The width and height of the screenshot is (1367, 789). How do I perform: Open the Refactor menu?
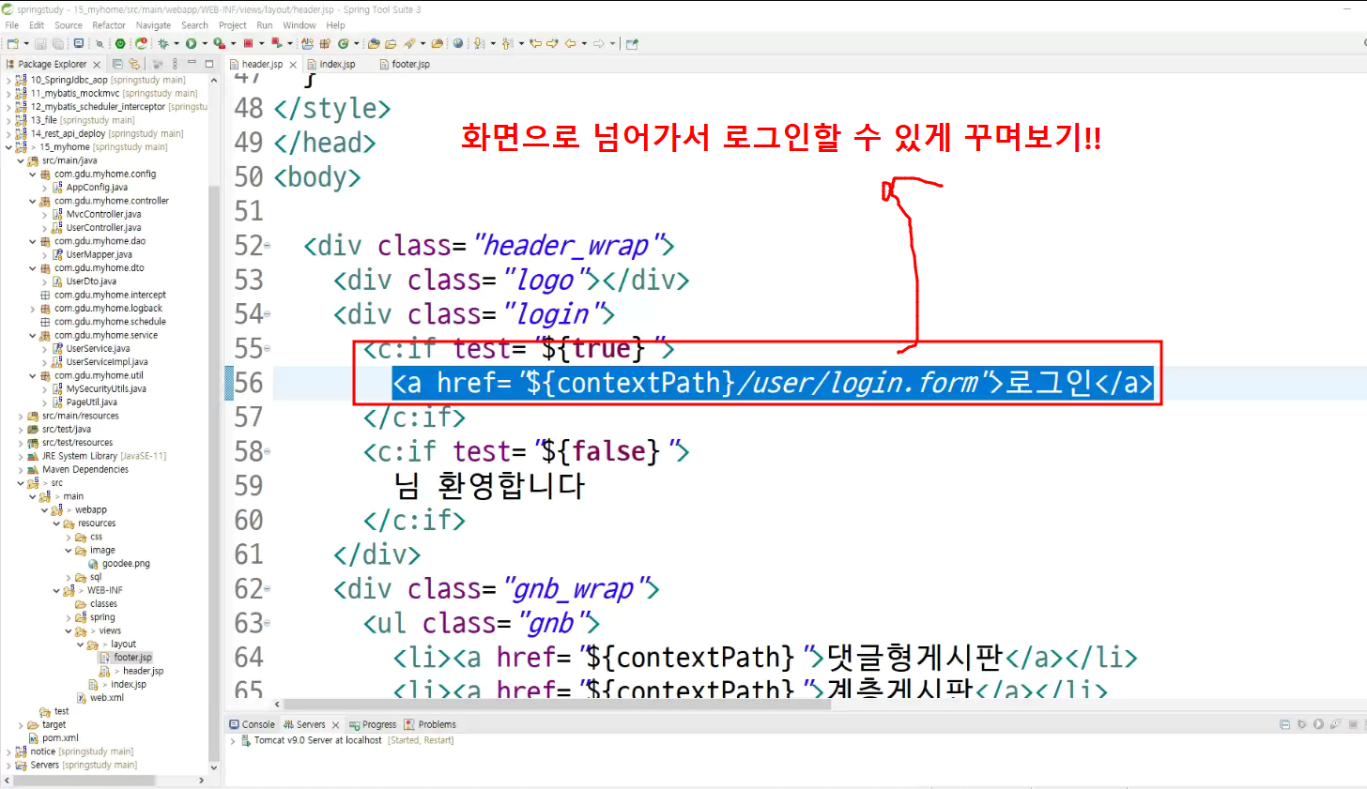pyautogui.click(x=109, y=25)
